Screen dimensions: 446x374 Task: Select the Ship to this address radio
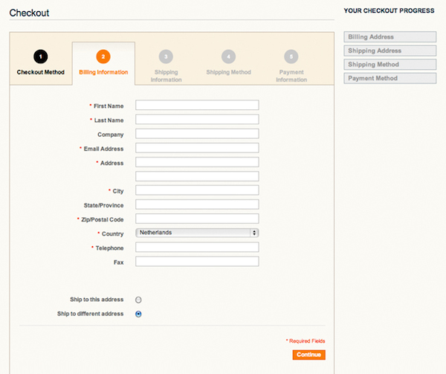pyautogui.click(x=138, y=300)
